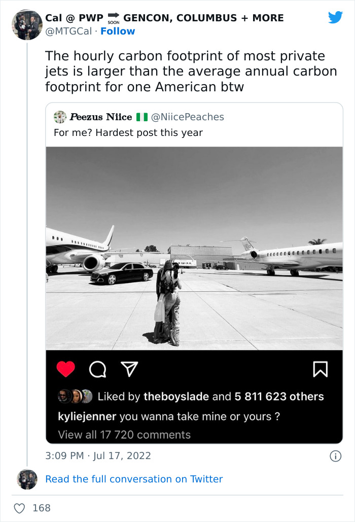Save the post with the bookmark icon

321,369
